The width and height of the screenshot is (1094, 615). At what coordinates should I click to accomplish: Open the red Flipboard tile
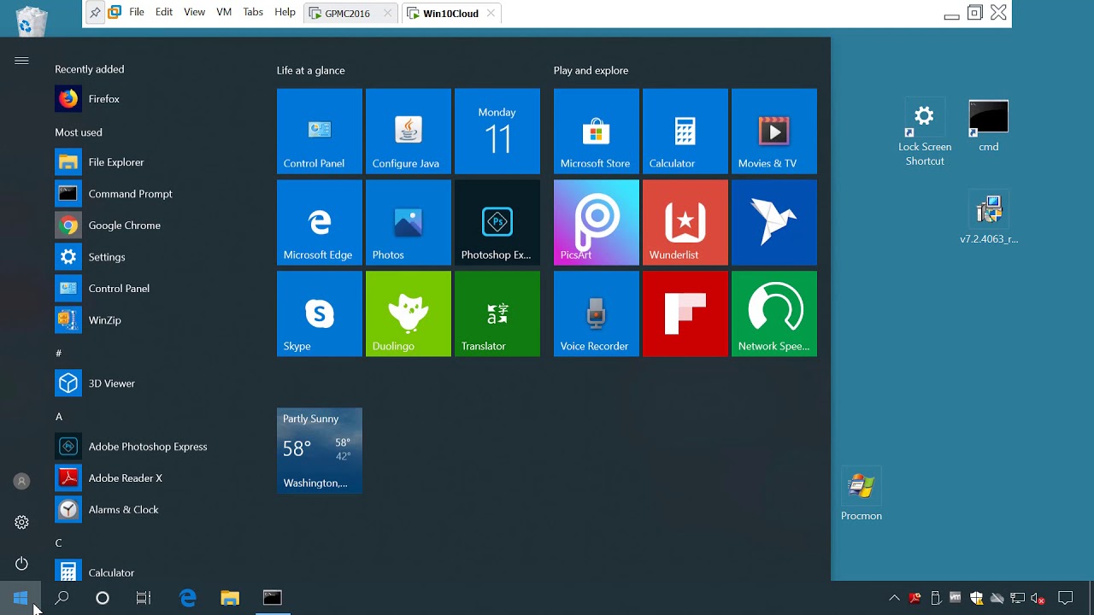[685, 313]
